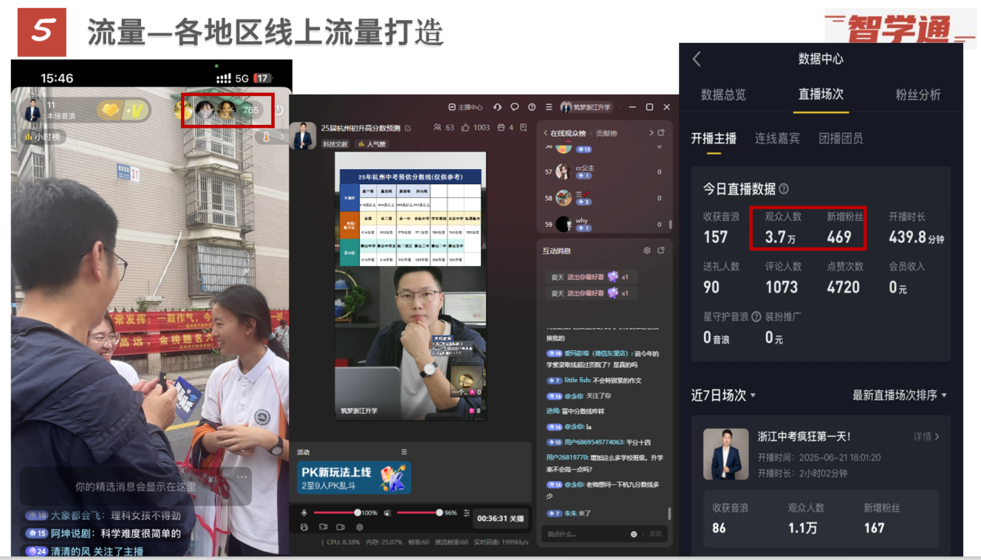Image resolution: width=981 pixels, height=560 pixels.
Task: Select viewer why in audience list
Action: tap(604, 224)
